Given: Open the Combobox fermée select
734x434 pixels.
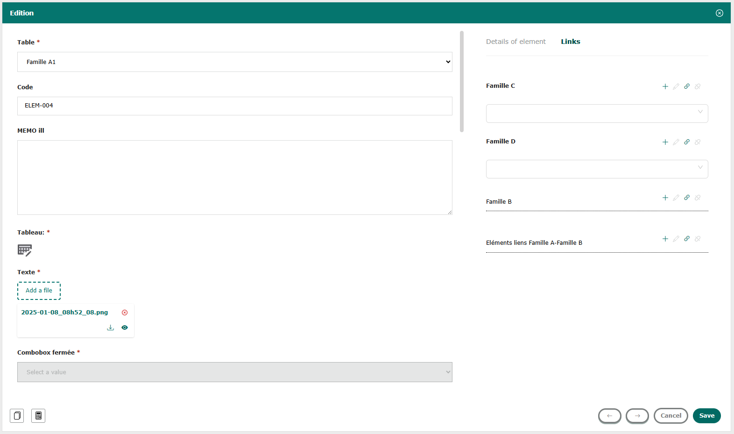Looking at the screenshot, I should (x=234, y=372).
